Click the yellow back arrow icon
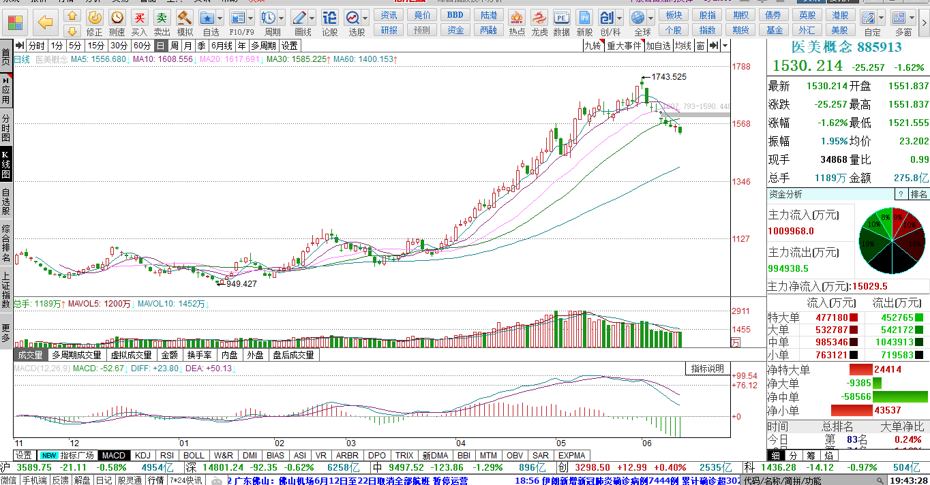The height and width of the screenshot is (485, 930). pos(46,22)
